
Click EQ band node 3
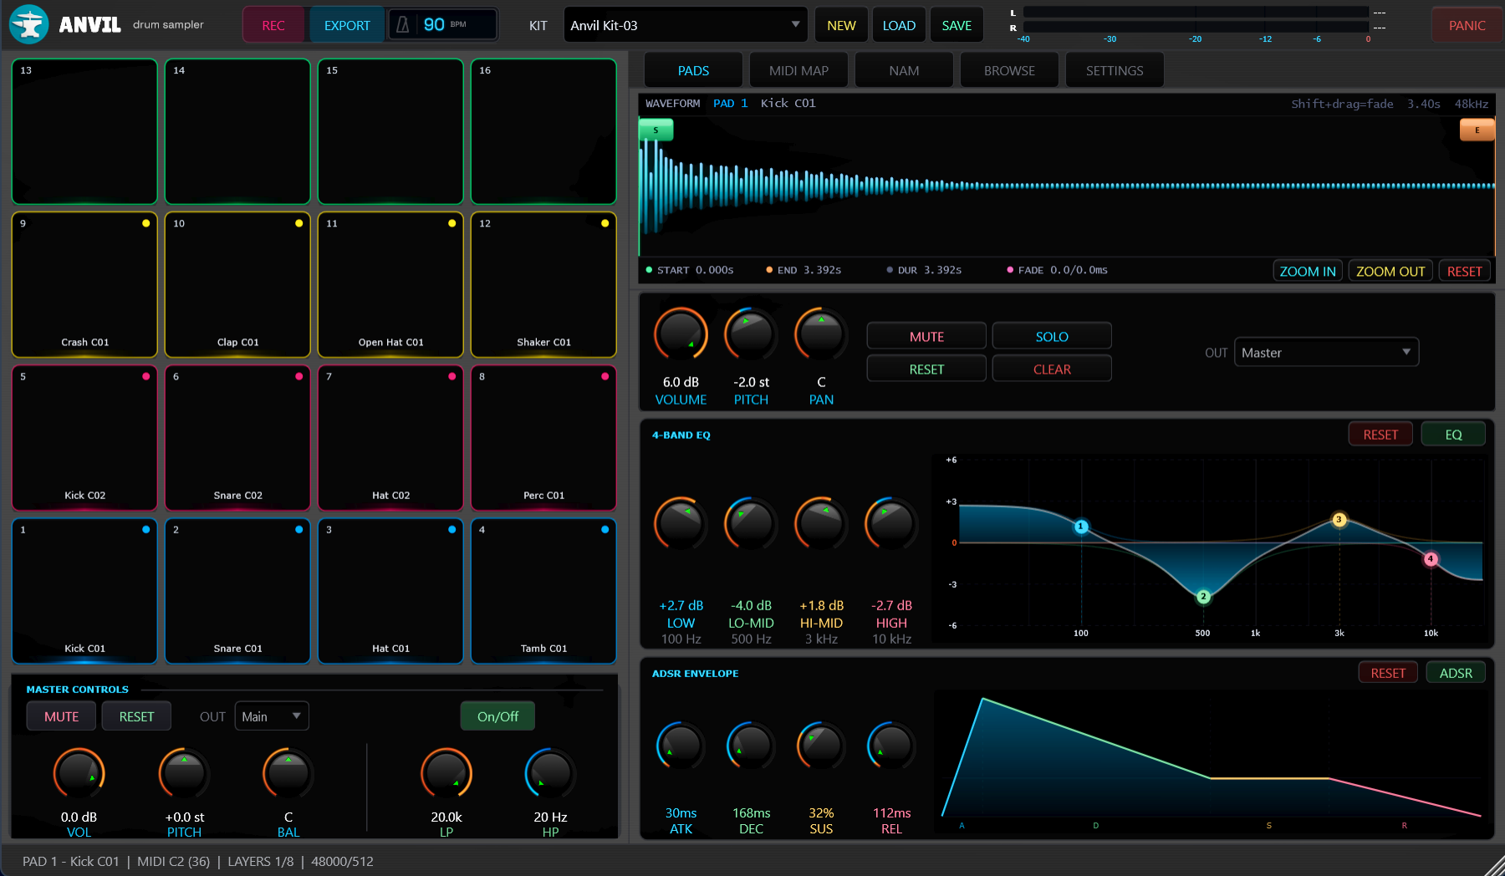click(x=1339, y=520)
